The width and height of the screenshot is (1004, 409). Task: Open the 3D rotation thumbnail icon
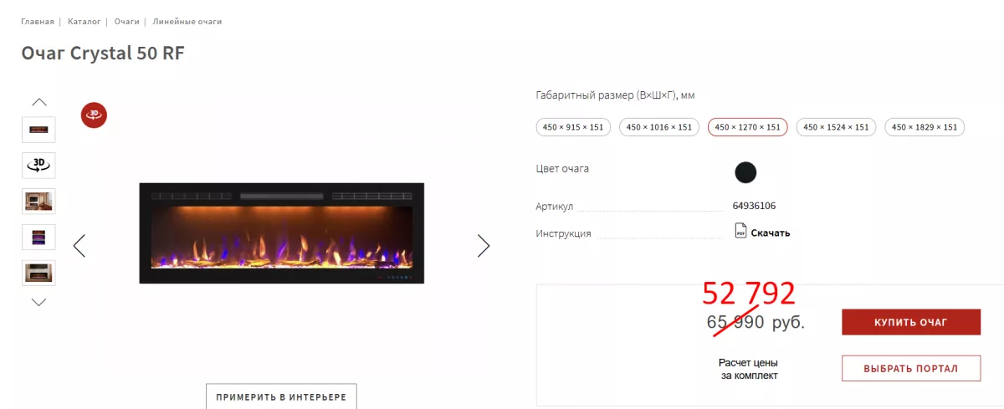coord(38,165)
